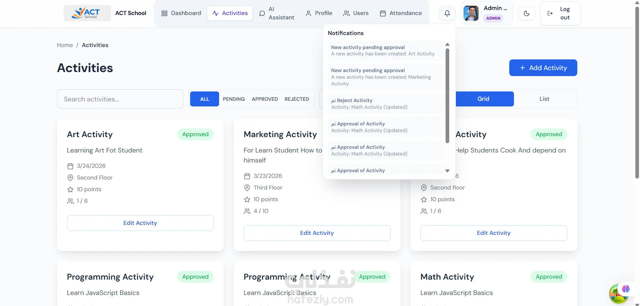Click the ACT School logo image
Viewport: 640px width, 306px height.
click(87, 13)
